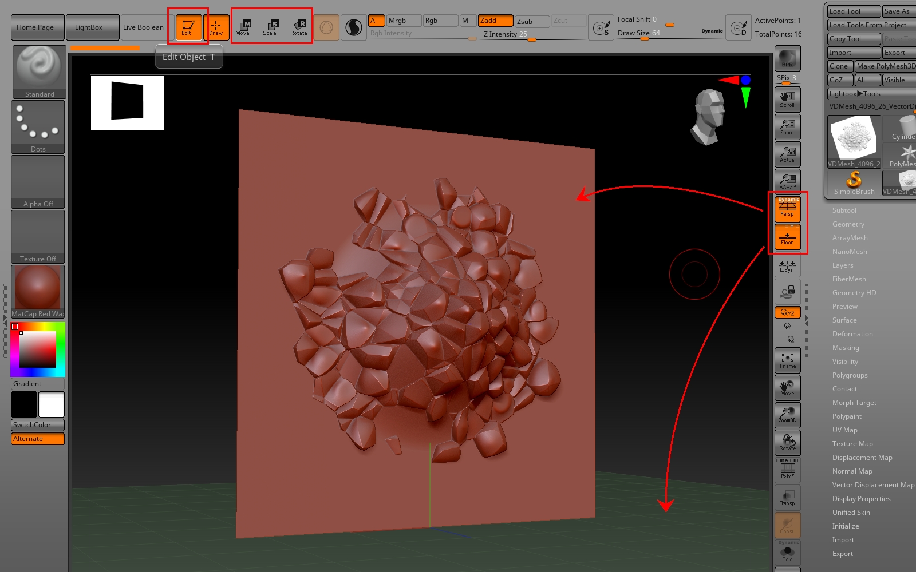Image resolution: width=916 pixels, height=572 pixels.
Task: Toggle L.Sym local symmetry
Action: 787,266
